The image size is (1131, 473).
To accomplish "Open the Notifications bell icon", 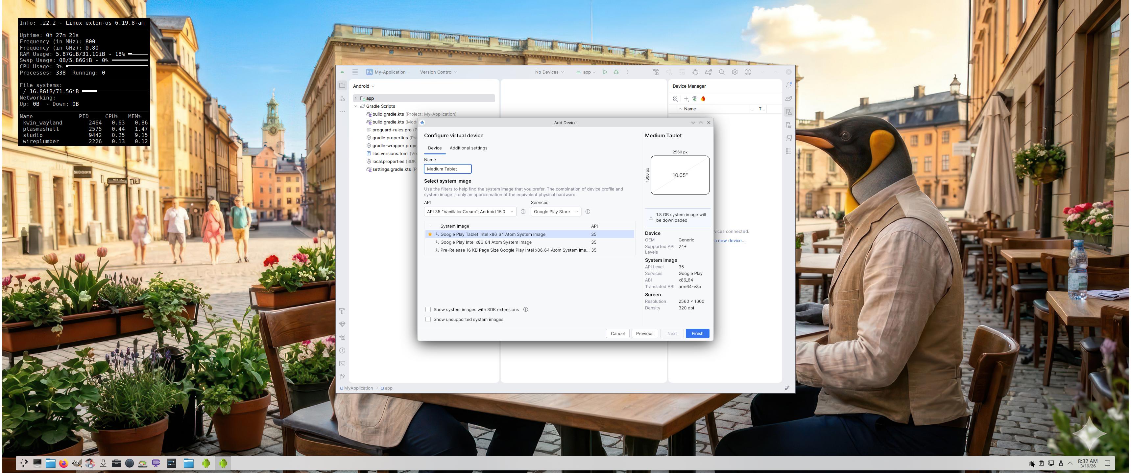I will [788, 85].
